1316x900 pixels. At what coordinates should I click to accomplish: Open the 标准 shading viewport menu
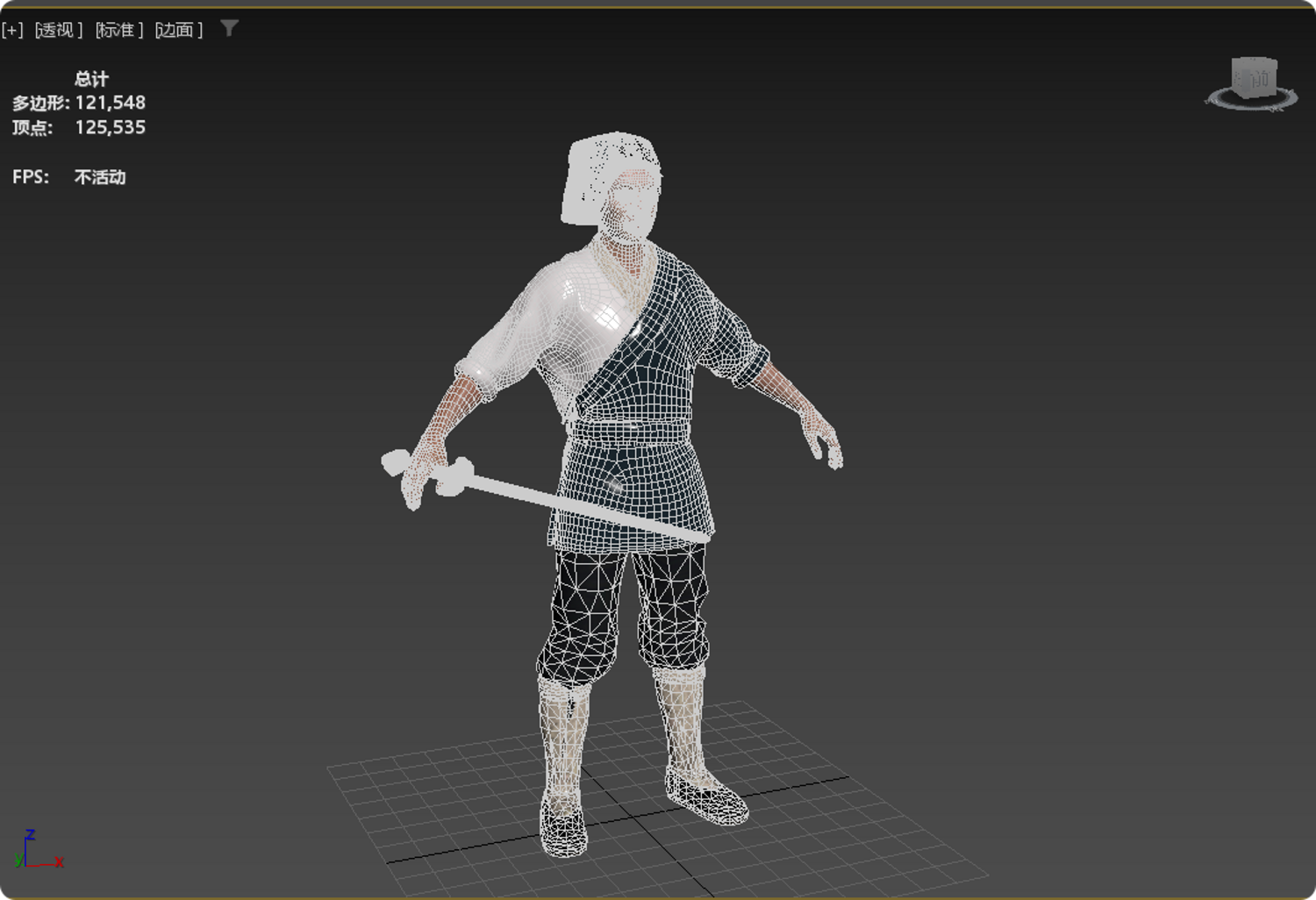[x=119, y=31]
